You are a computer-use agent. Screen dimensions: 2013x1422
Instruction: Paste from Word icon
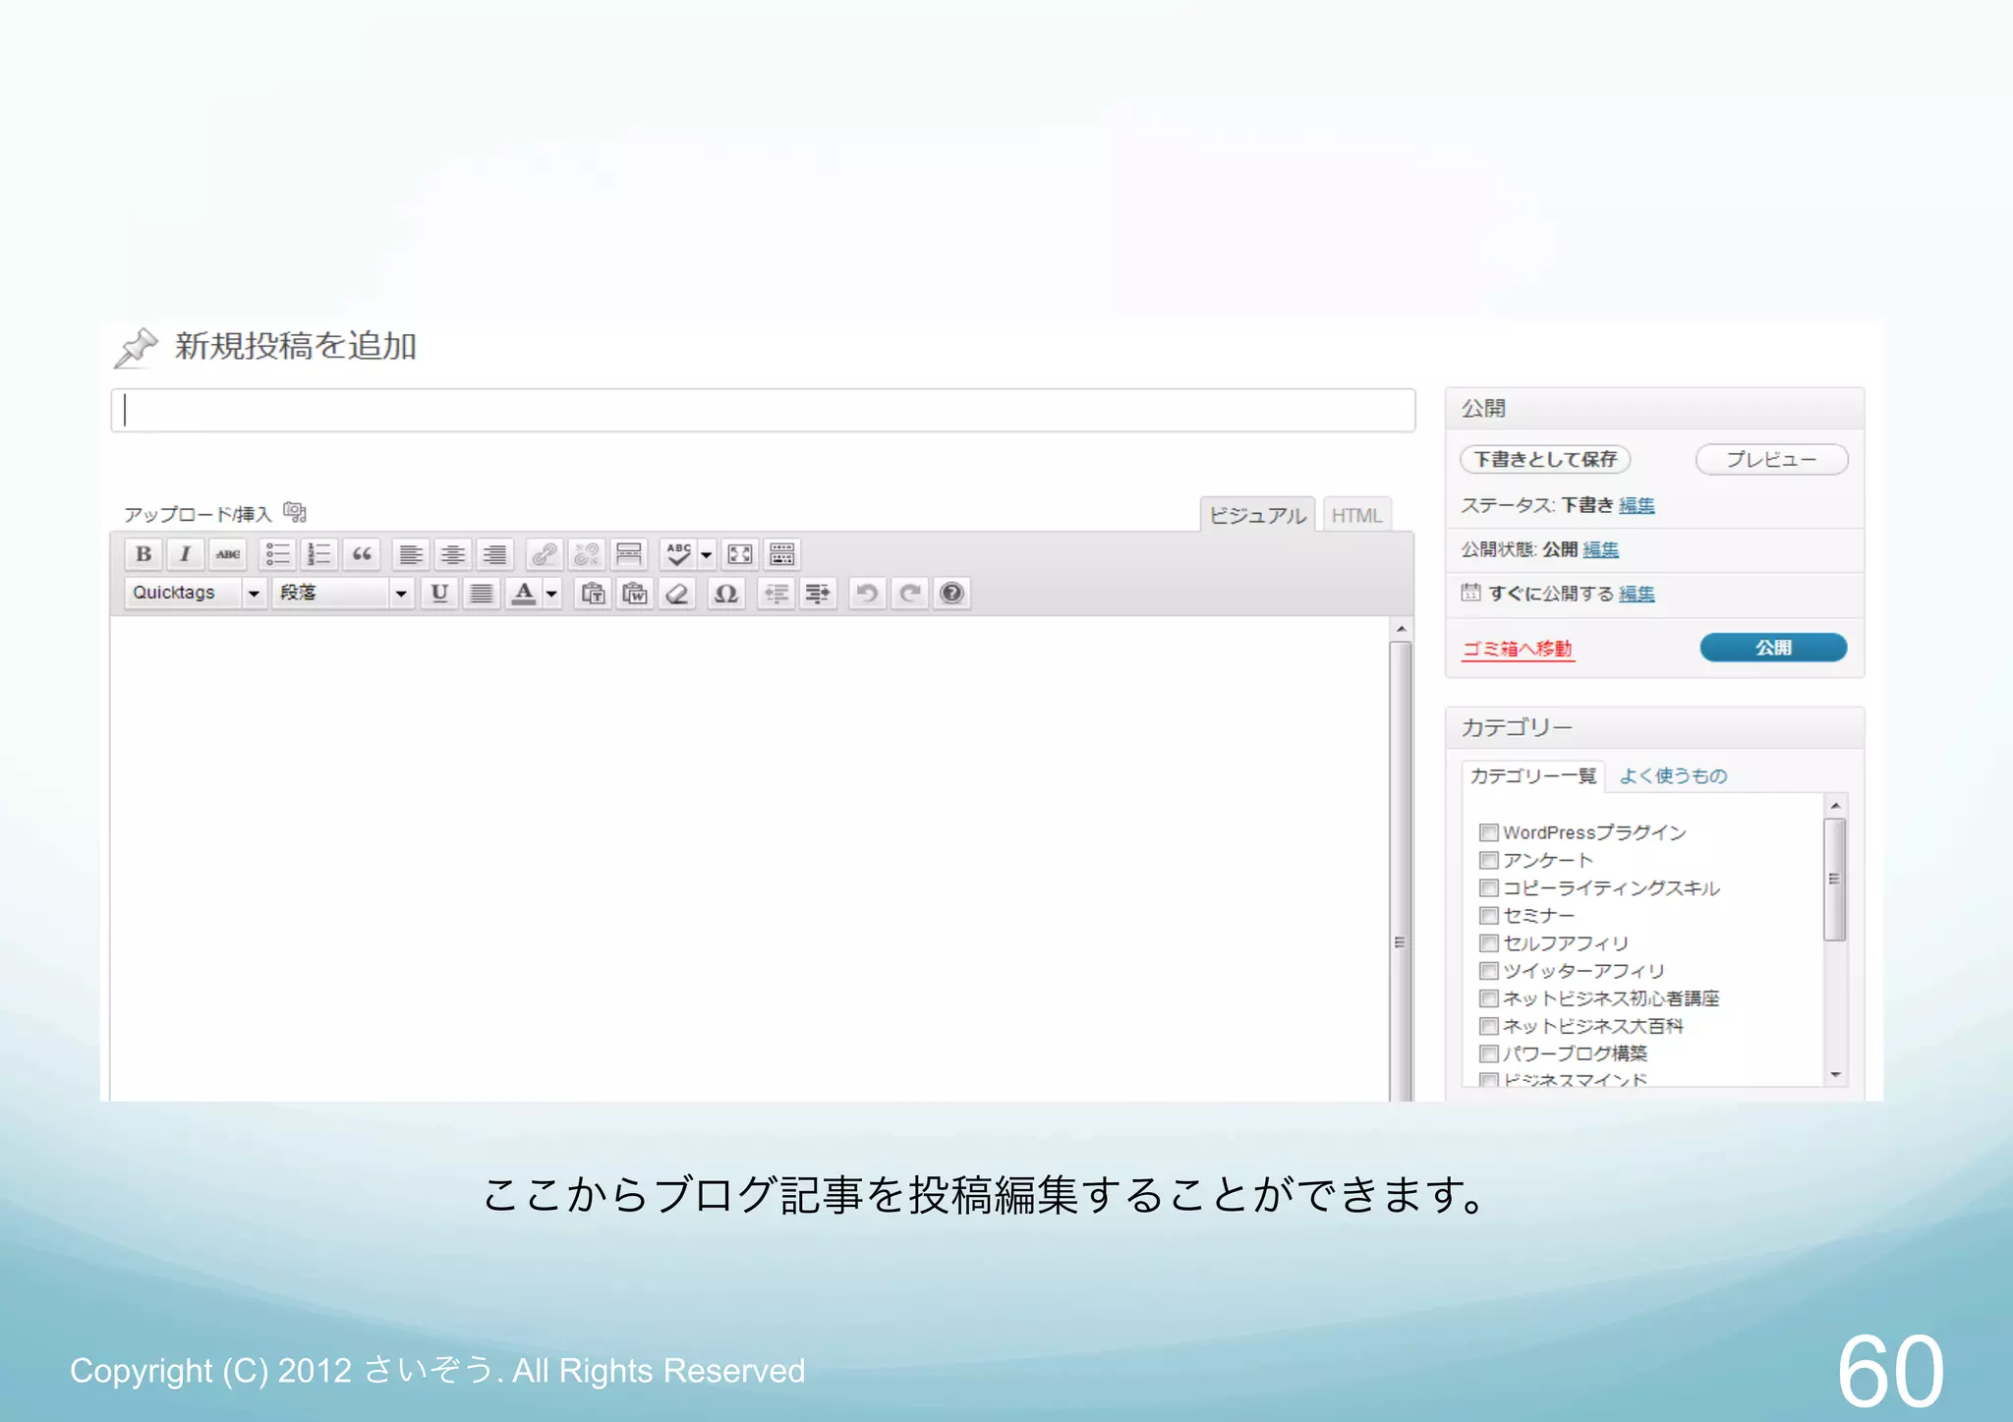635,593
